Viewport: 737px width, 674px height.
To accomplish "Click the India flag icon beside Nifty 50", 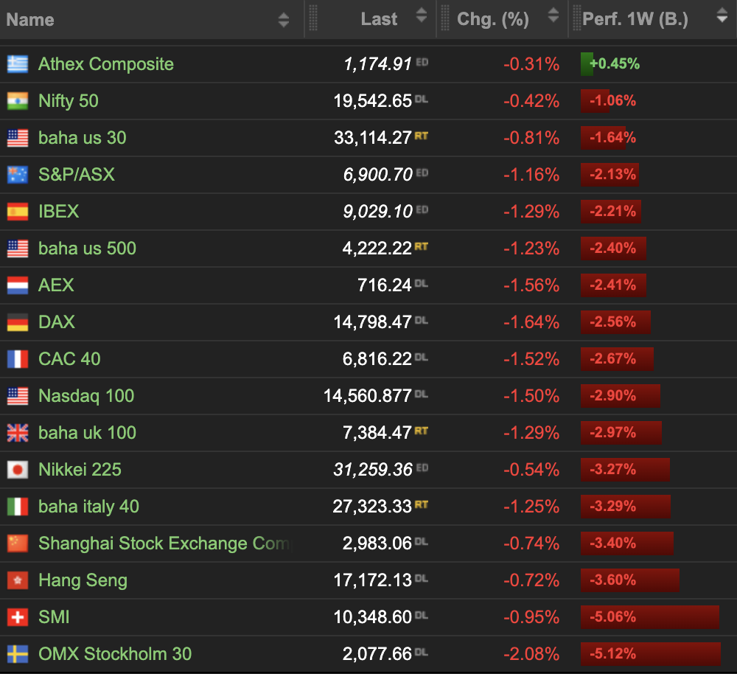I will click(x=18, y=101).
